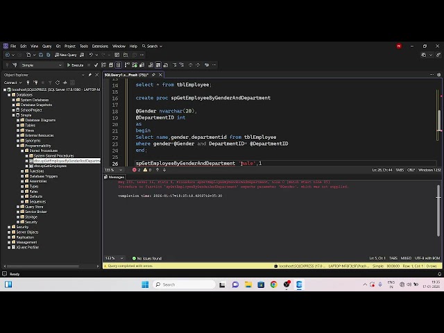The image size is (444, 333).
Task: Click the Execute button in the SQL toolbar
Action: pyautogui.click(x=76, y=65)
